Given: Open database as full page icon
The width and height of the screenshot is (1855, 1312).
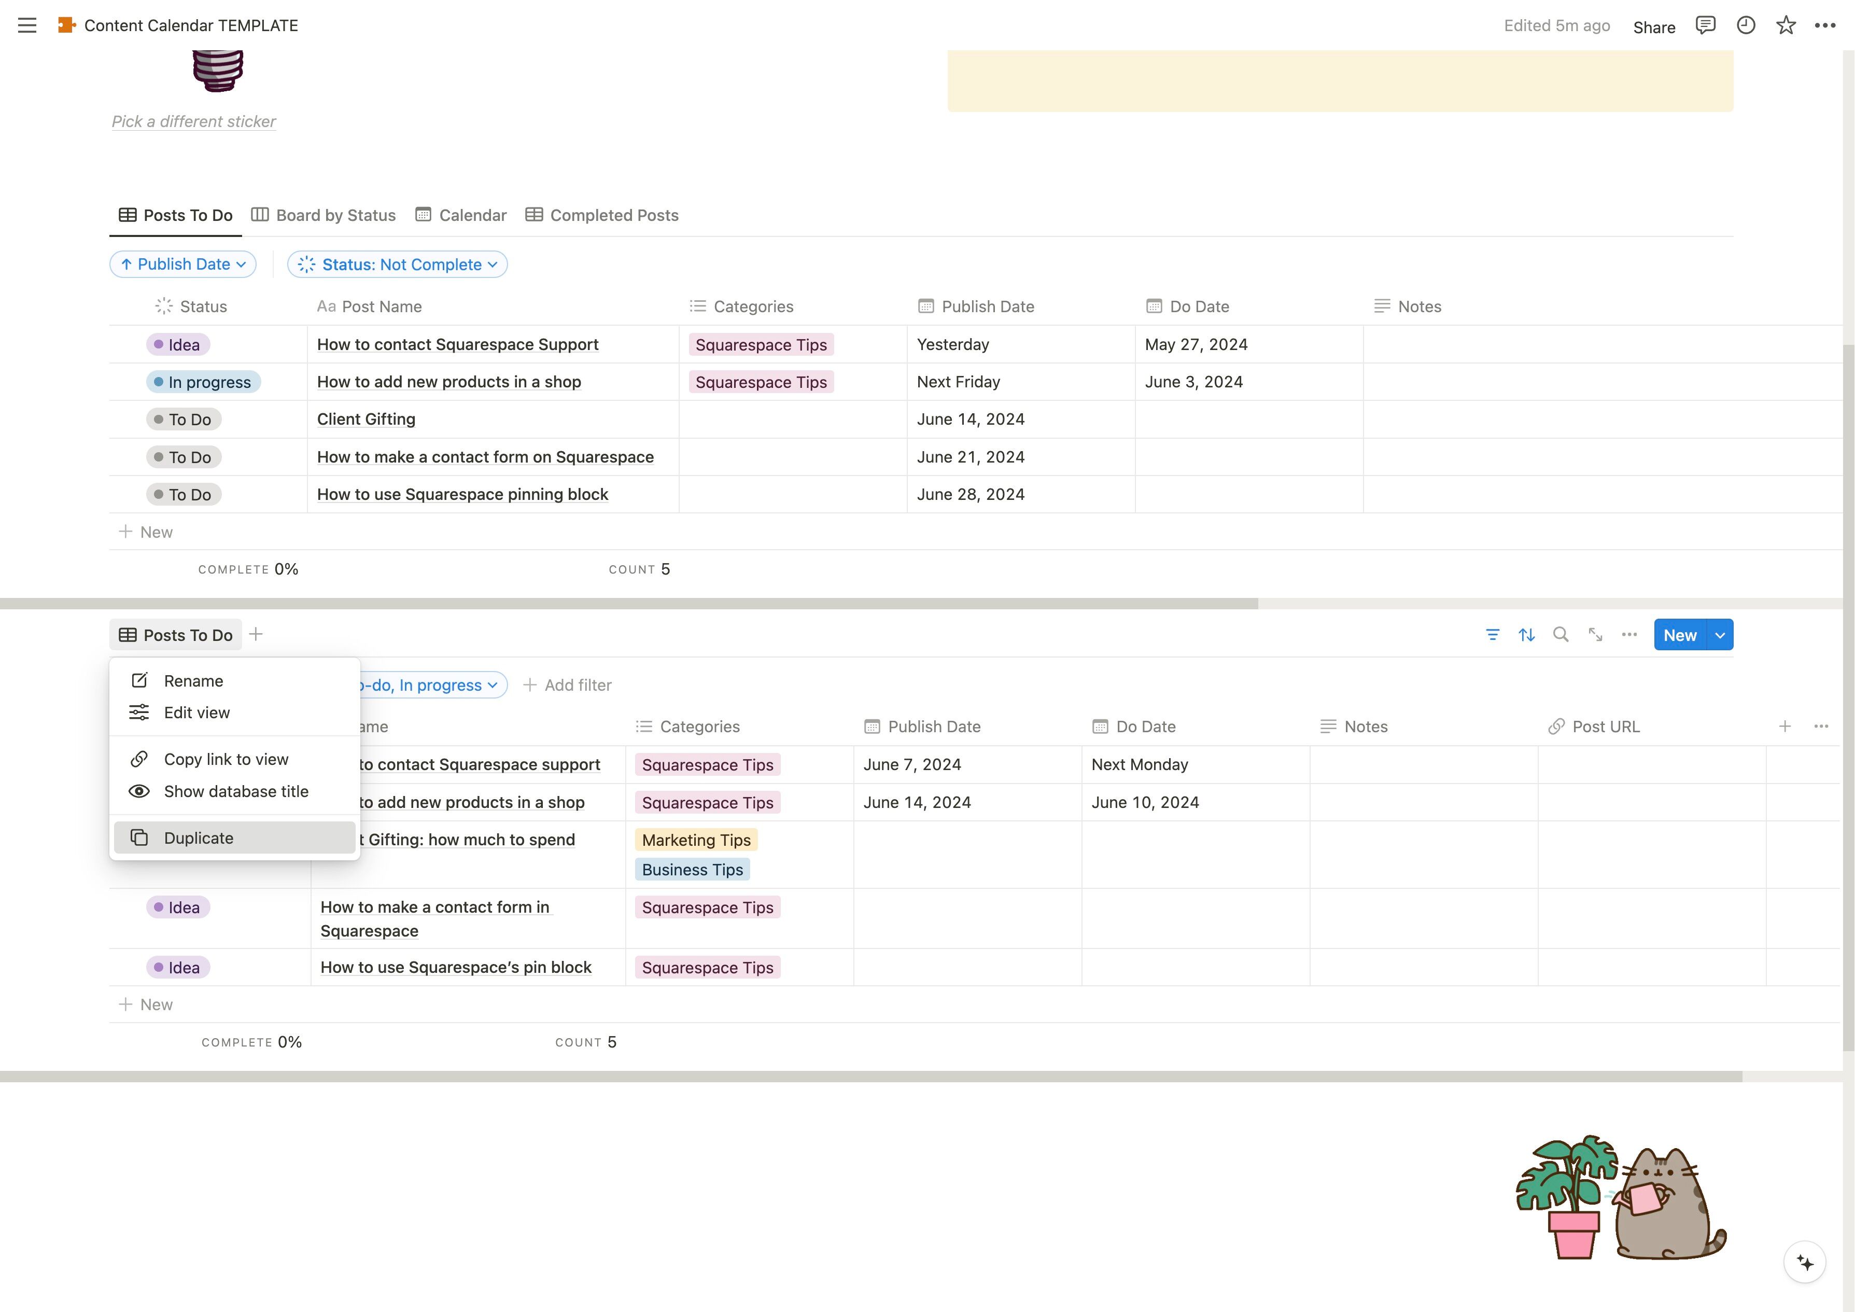Looking at the screenshot, I should click(1595, 635).
